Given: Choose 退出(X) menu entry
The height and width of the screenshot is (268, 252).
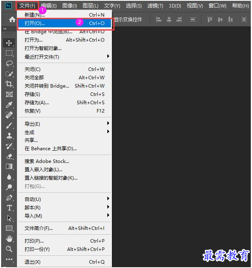Looking at the screenshot, I should (x=64, y=262).
